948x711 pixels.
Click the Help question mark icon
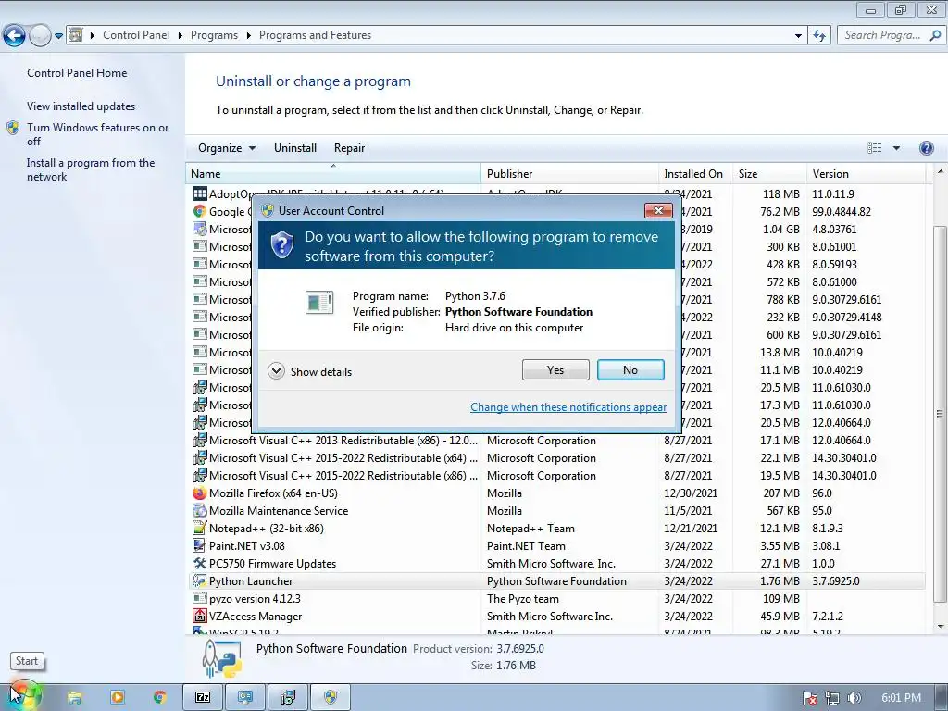926,148
